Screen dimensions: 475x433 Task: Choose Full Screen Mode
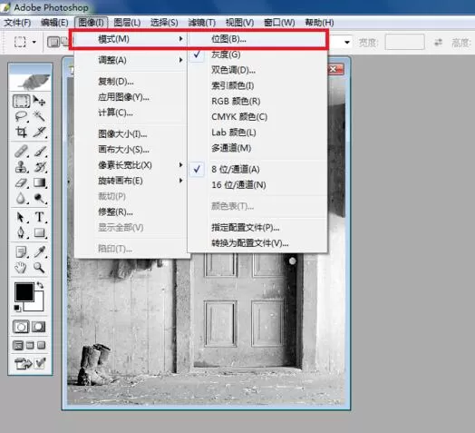click(41, 345)
